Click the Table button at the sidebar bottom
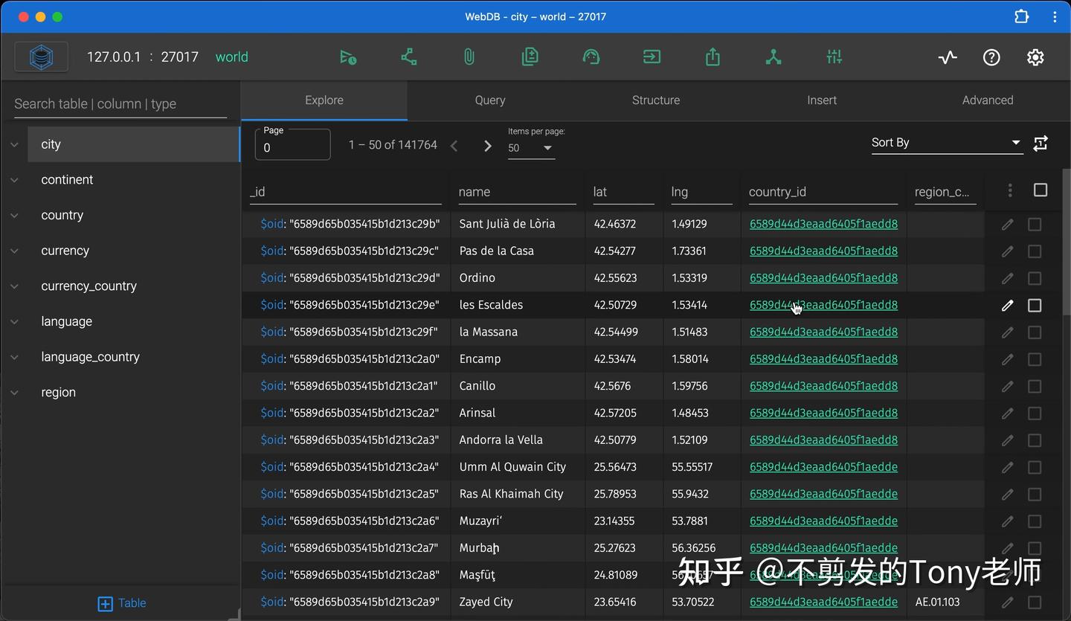The height and width of the screenshot is (621, 1071). (121, 603)
